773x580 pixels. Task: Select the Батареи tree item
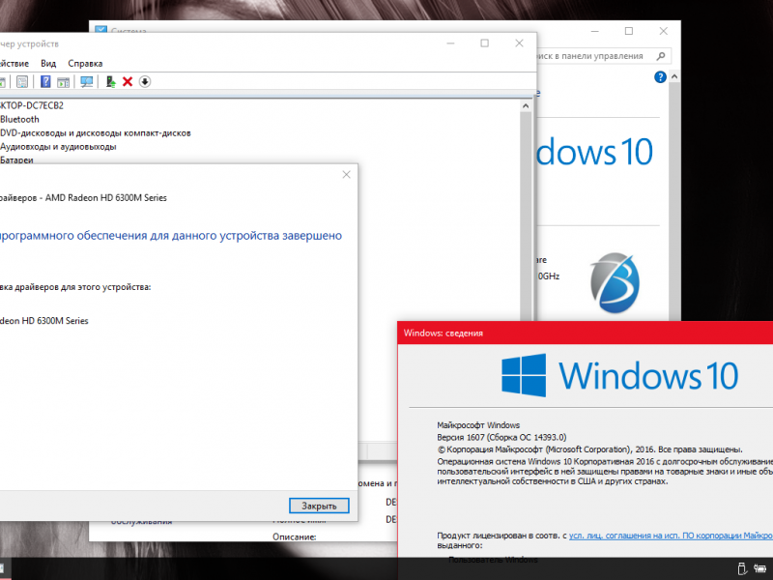pos(16,159)
